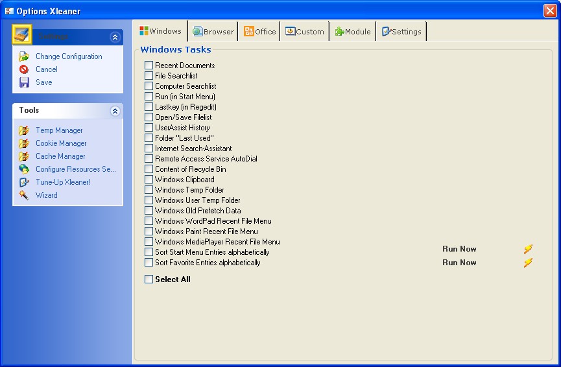Tick Folder "Last Used" checkbox
The width and height of the screenshot is (561, 367).
(x=149, y=137)
